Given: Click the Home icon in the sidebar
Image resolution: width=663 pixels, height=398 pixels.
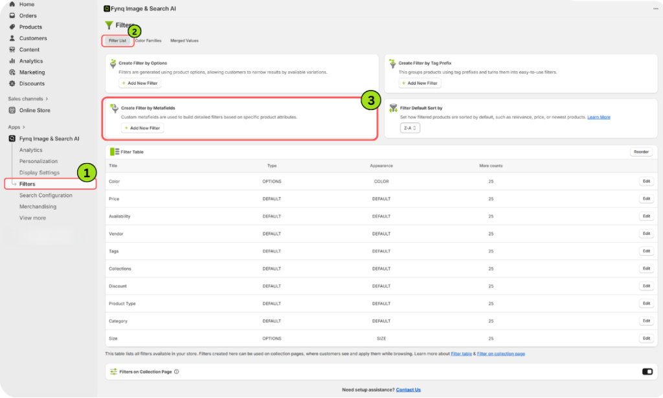Looking at the screenshot, I should [x=12, y=5].
